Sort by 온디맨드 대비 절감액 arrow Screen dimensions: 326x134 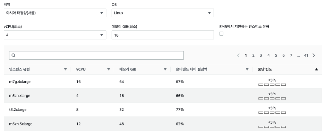pos(247,69)
